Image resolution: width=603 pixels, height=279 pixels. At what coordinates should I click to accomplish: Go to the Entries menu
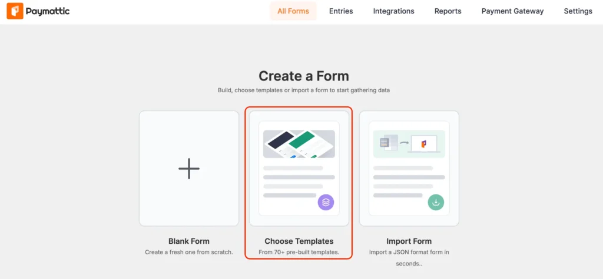point(341,11)
